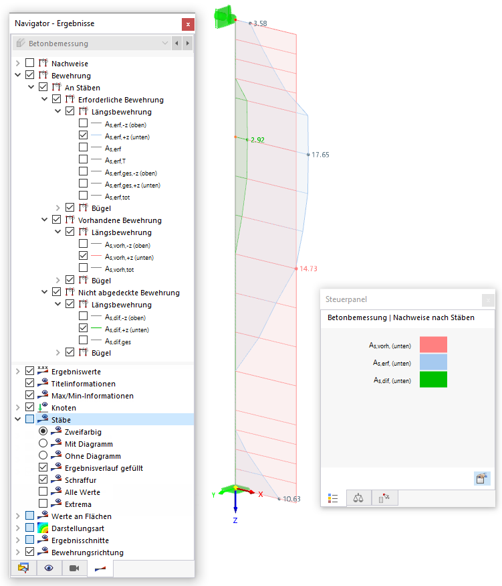Screen dimensions: 502x586
Task: Click the Bewehrung node icon
Action: [x=43, y=75]
